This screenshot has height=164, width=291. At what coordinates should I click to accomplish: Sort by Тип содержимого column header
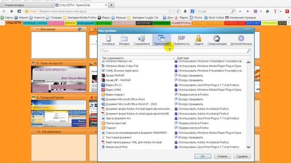pos(137,58)
